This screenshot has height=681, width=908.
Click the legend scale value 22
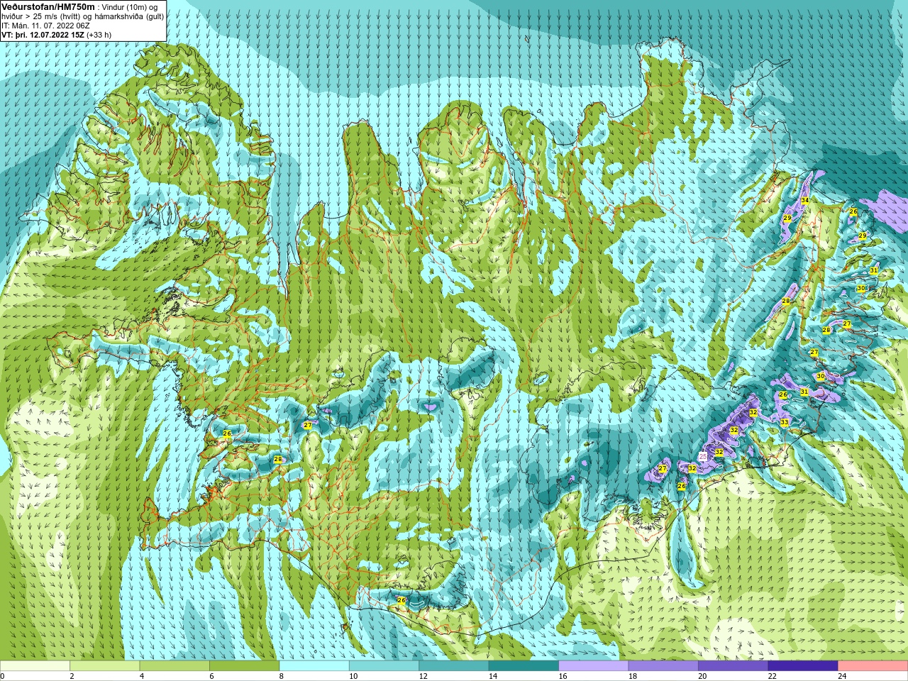[772, 676]
